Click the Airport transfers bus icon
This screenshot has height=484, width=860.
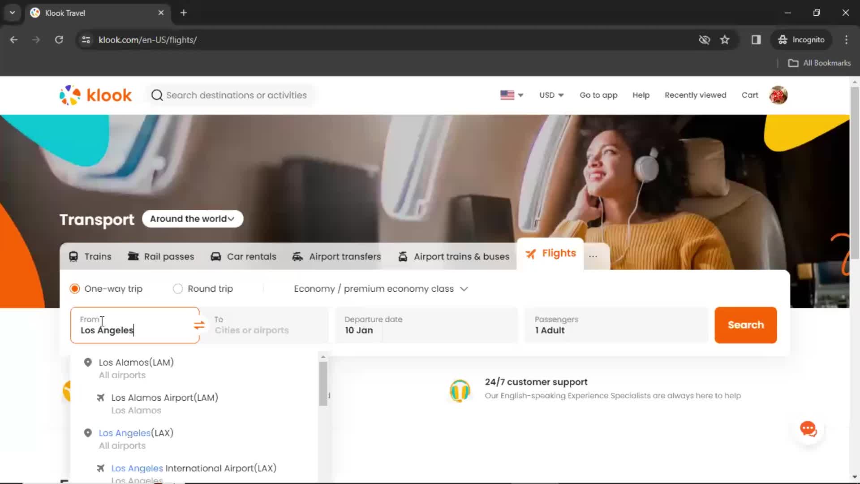point(298,256)
